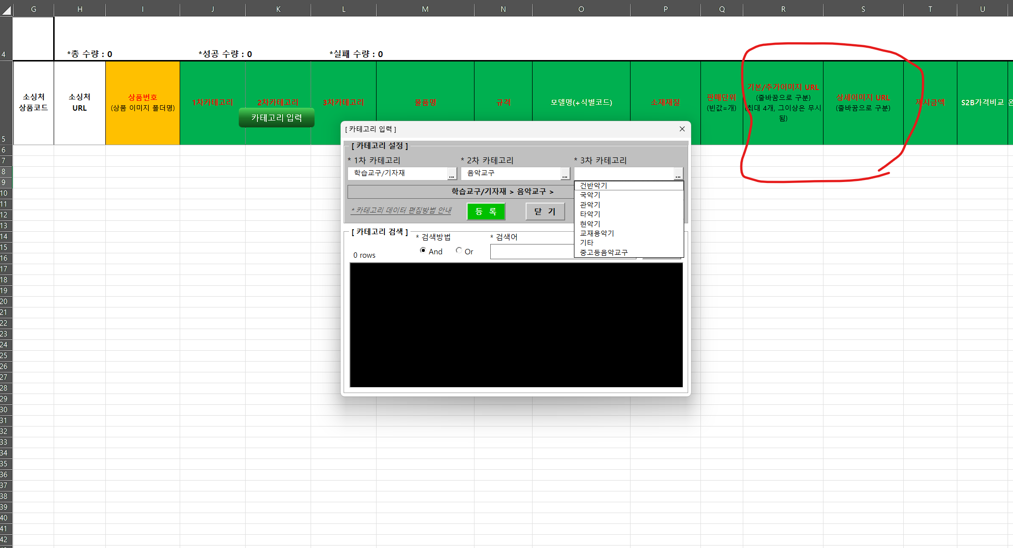
Task: Expand the 2차 카테고리 dropdown arrow
Action: click(x=565, y=174)
